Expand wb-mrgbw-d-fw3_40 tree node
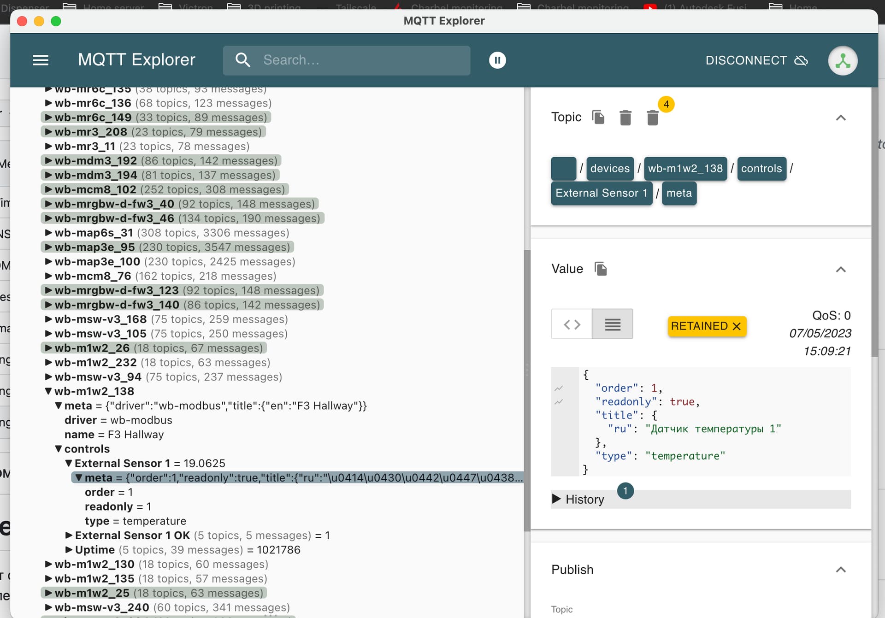 tap(48, 204)
